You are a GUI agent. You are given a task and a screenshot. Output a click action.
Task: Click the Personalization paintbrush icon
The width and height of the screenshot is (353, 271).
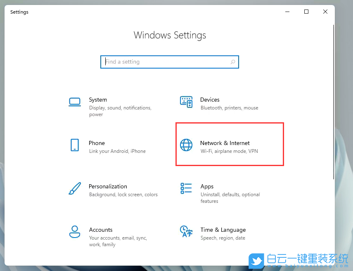(x=75, y=188)
